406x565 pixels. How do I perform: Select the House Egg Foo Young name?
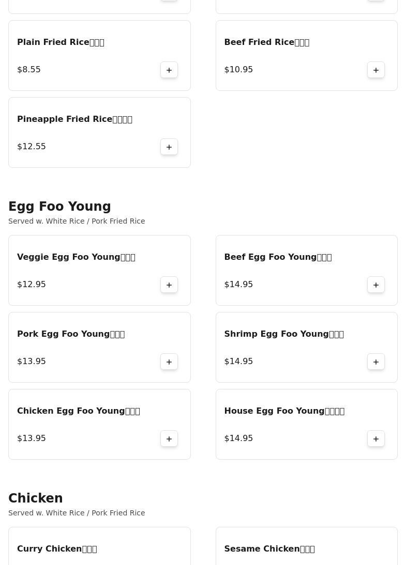click(x=284, y=411)
